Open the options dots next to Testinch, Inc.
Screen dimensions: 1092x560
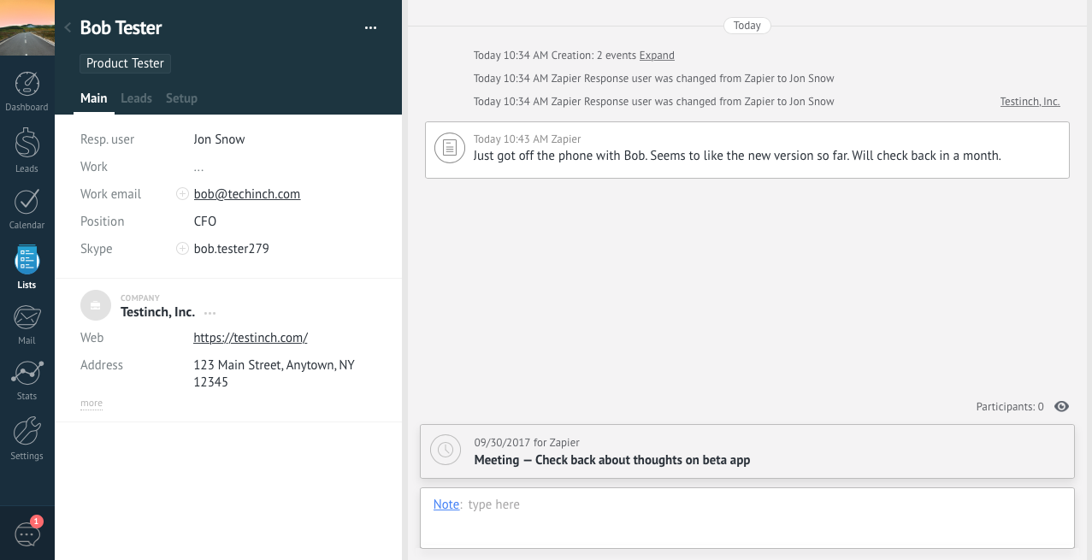pyautogui.click(x=210, y=313)
